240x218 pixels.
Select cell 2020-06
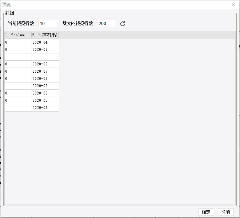point(45,78)
